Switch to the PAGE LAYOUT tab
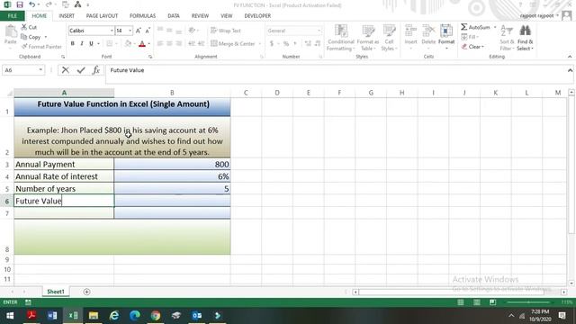The image size is (576, 324). [x=102, y=16]
